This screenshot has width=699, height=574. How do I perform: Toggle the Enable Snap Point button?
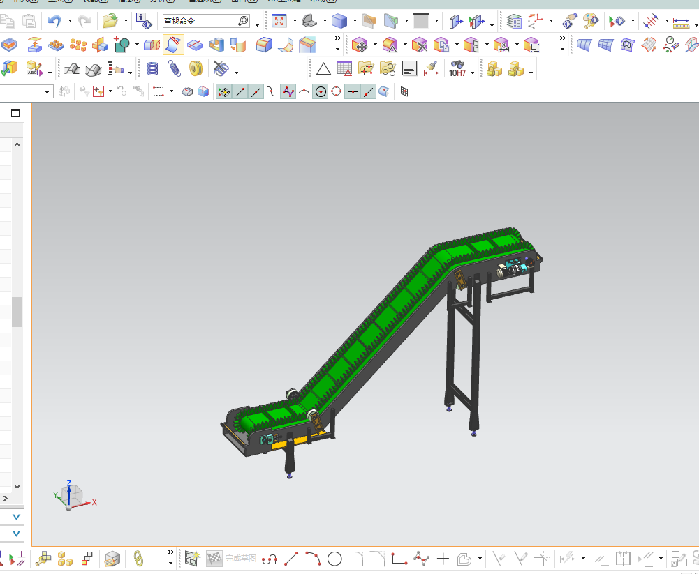click(223, 92)
